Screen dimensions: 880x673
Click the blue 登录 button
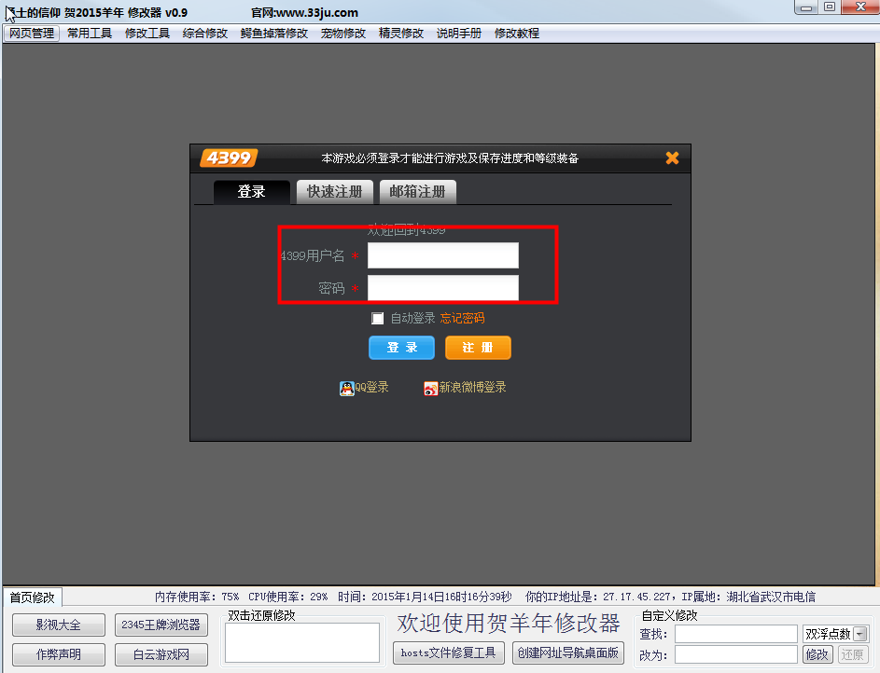(x=401, y=348)
